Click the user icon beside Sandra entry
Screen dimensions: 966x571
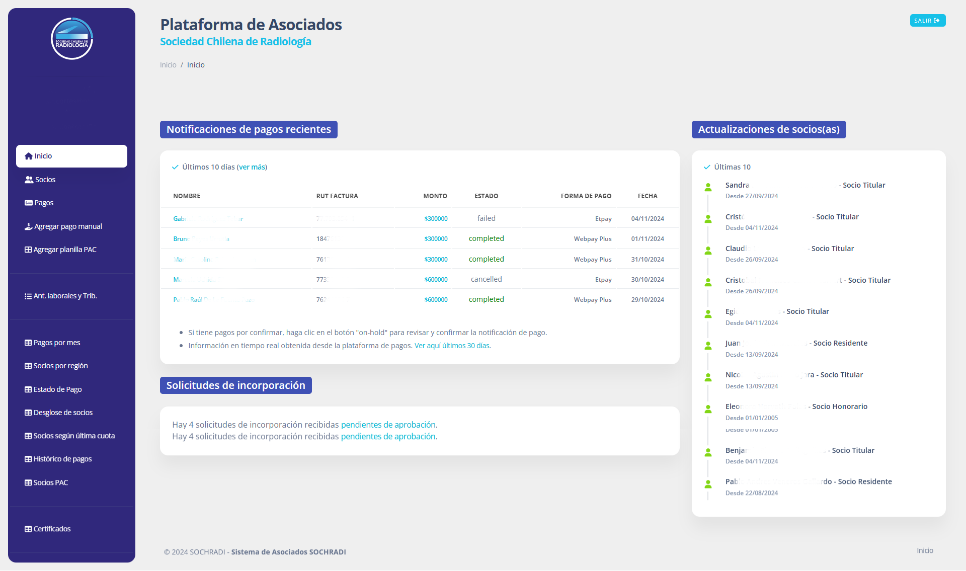click(x=708, y=188)
